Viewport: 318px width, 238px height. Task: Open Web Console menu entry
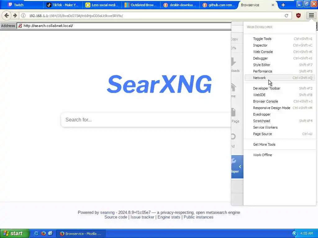[x=280, y=52]
